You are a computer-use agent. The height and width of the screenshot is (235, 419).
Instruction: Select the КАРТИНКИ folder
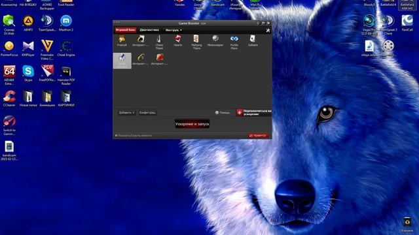(65, 99)
